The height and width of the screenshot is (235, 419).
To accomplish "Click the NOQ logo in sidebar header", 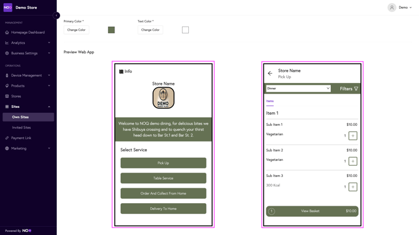I will (x=8, y=7).
